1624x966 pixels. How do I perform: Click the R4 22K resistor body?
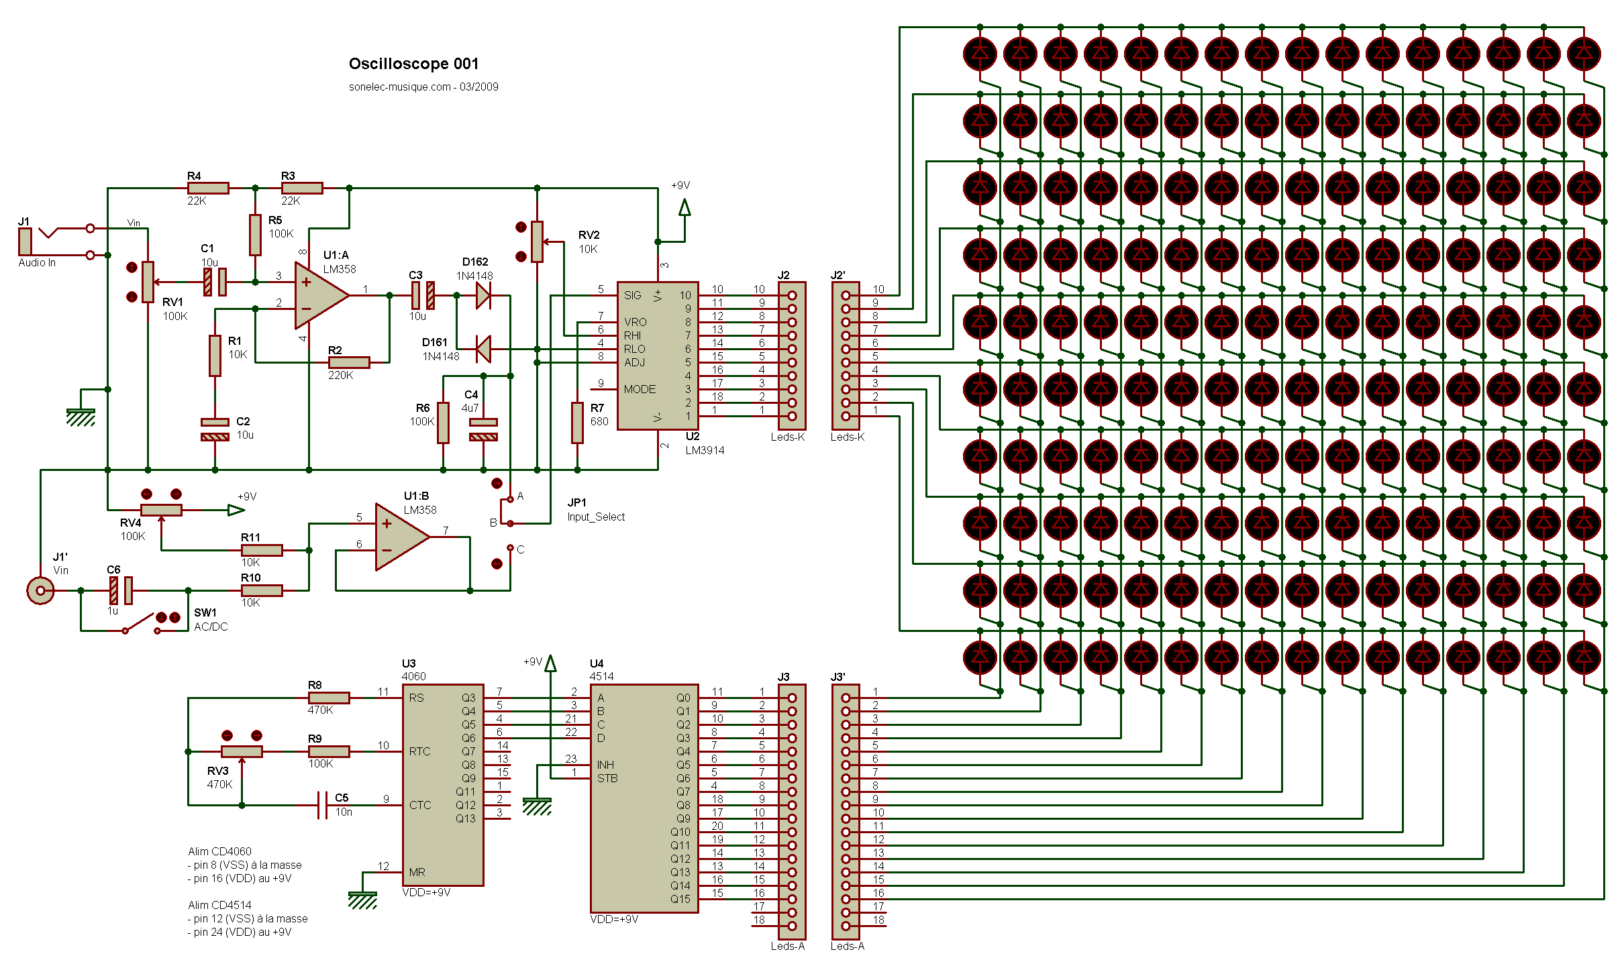pos(208,189)
